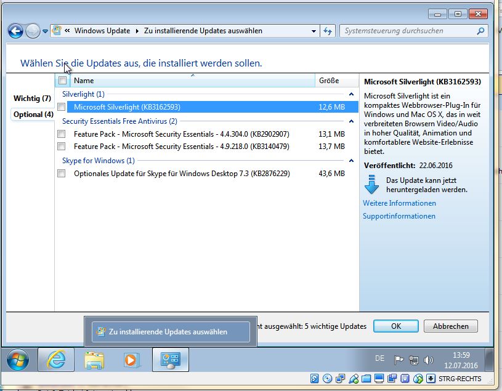Open the Weitere Informationen link
This screenshot has width=502, height=391.
coord(399,203)
